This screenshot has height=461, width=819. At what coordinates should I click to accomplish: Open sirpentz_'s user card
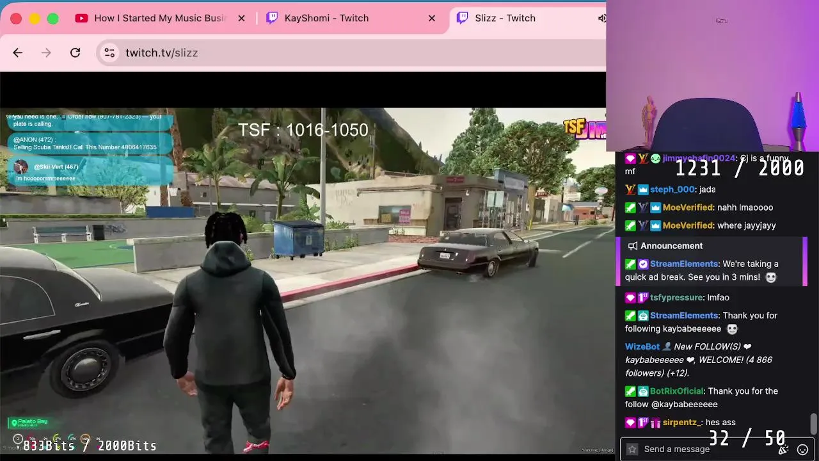(683, 423)
